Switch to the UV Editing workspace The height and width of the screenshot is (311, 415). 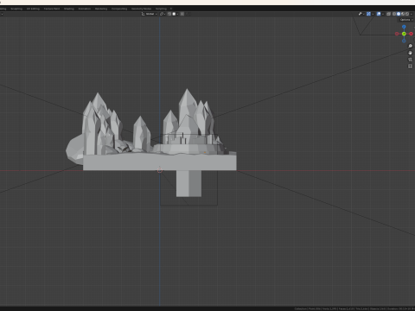point(33,9)
